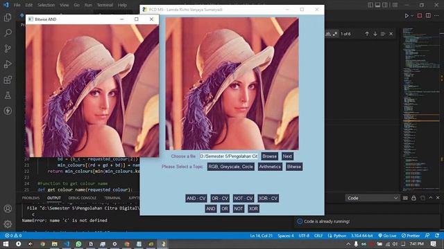
Task: Toggle regex option in find widget
Action: click(x=335, y=34)
